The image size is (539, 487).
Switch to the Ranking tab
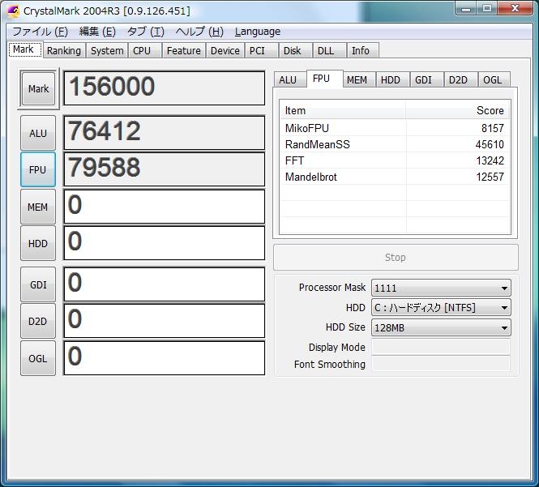coord(63,50)
